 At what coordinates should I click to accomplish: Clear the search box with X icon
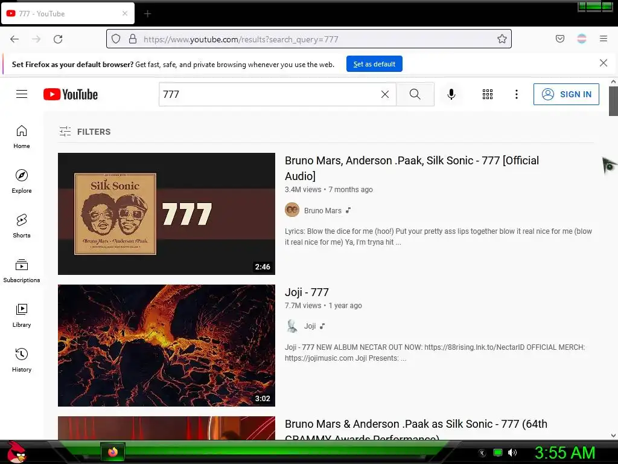pyautogui.click(x=384, y=94)
